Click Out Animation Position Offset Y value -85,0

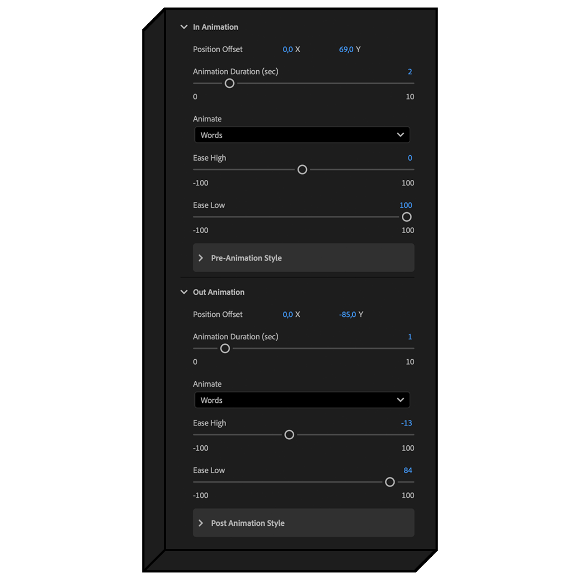[x=347, y=315]
